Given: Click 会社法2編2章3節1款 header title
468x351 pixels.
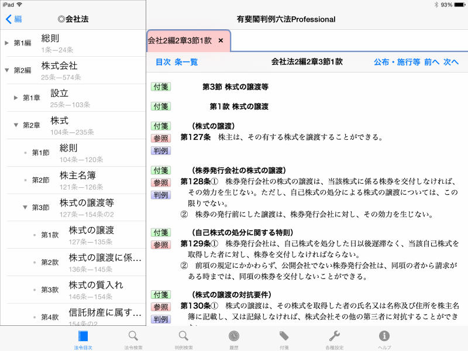Looking at the screenshot, I should (x=307, y=62).
